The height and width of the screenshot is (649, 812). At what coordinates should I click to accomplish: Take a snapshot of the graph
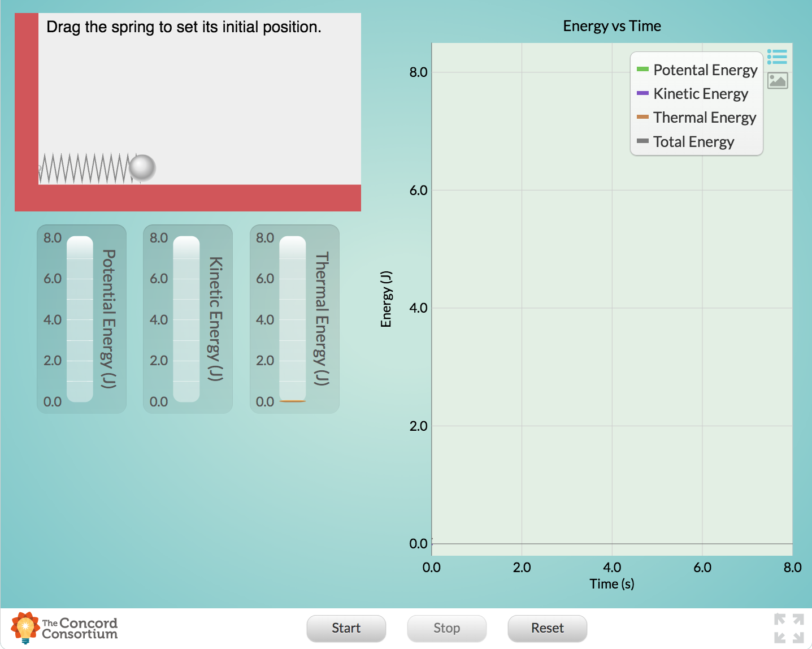[x=778, y=80]
